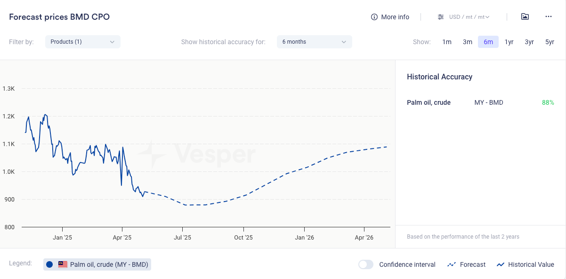566x279 pixels.
Task: Open the three-dots options menu
Action: click(549, 17)
